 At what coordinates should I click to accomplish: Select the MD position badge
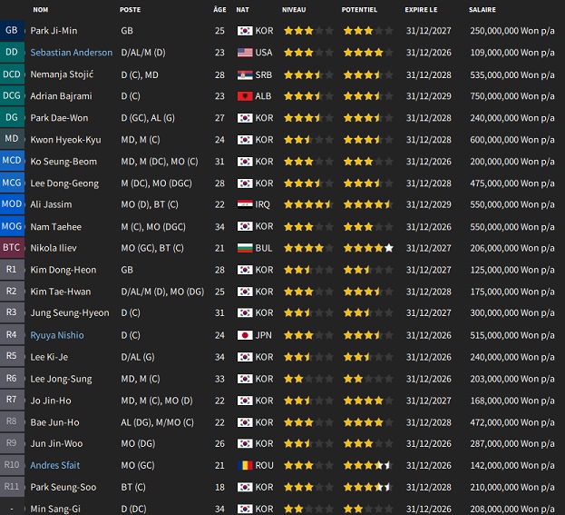12,139
